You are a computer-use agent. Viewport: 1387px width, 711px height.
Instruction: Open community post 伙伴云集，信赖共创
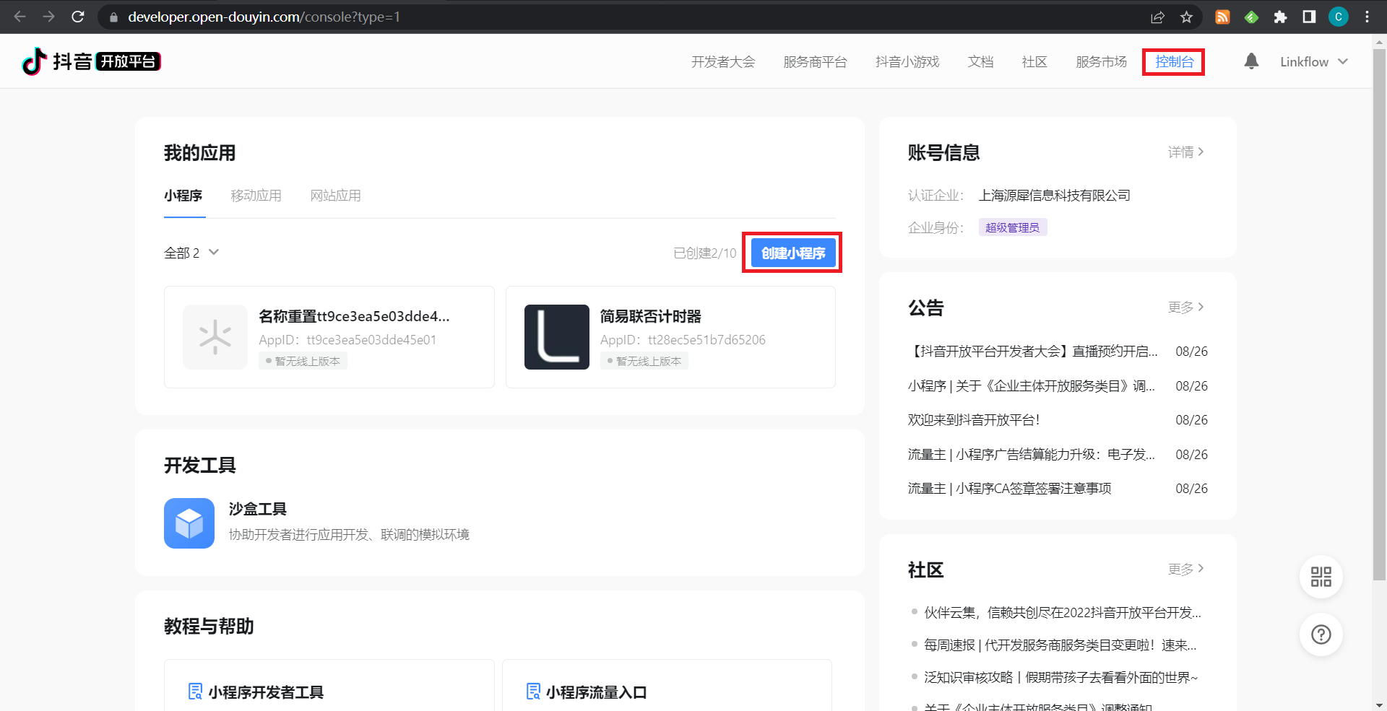tap(1063, 613)
